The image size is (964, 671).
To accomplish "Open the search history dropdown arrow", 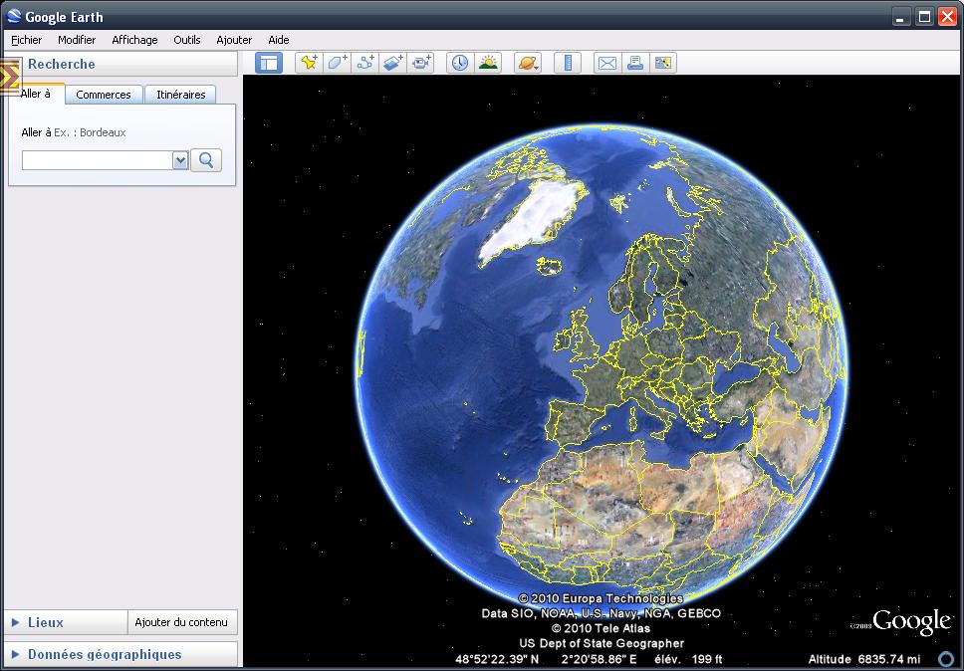I will pyautogui.click(x=180, y=160).
